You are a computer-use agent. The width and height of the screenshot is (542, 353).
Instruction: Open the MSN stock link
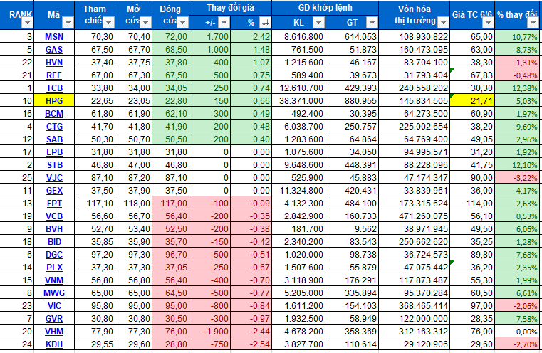coord(54,37)
